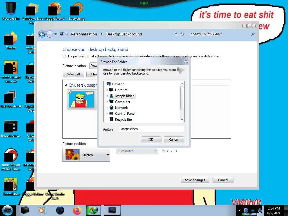Open the address bar history dropdown
The image size is (288, 216).
click(x=176, y=34)
